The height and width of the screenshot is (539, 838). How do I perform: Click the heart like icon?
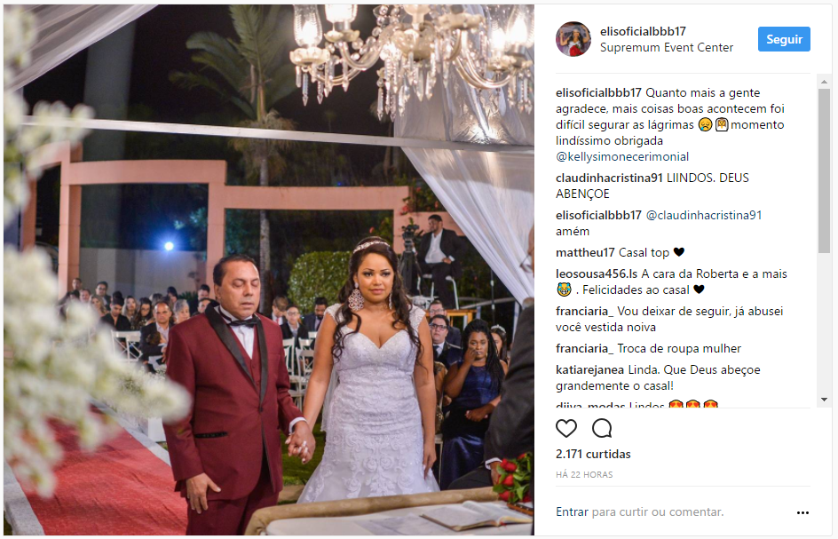tap(566, 428)
